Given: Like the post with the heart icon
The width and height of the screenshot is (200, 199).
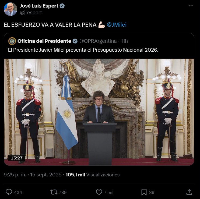Looking at the screenshot, I should click(x=99, y=192).
